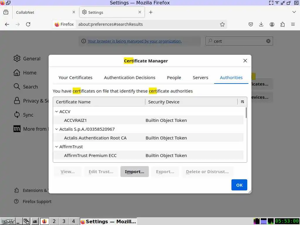Select AffirmTrust Premium ECC row
Viewport: 300px width, 225px height.
[148, 156]
